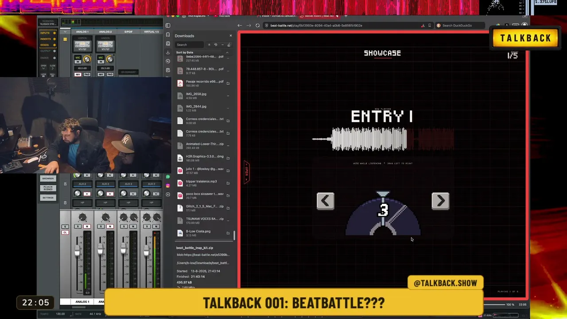567x319 pixels.
Task: Open the HP send selector on Analog 1
Action: 82,203
